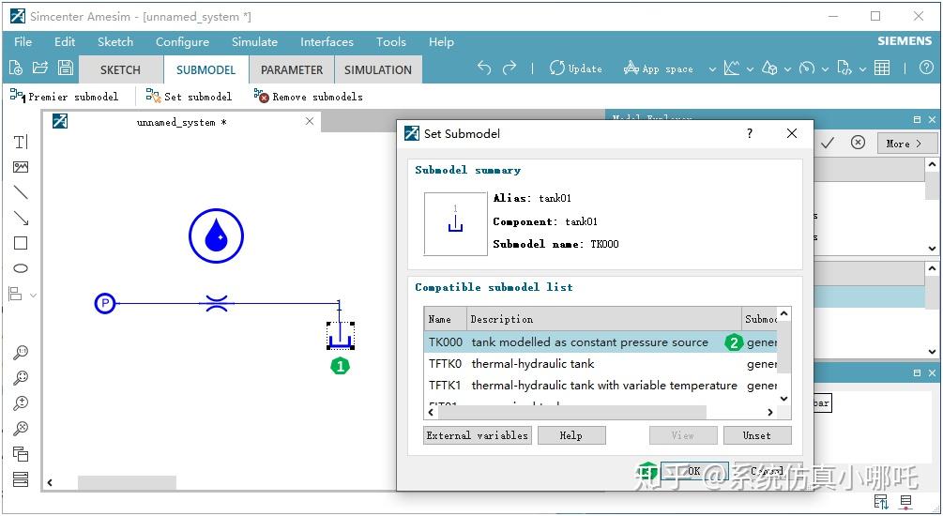Switch to the SIMULATION mode tab

point(378,69)
